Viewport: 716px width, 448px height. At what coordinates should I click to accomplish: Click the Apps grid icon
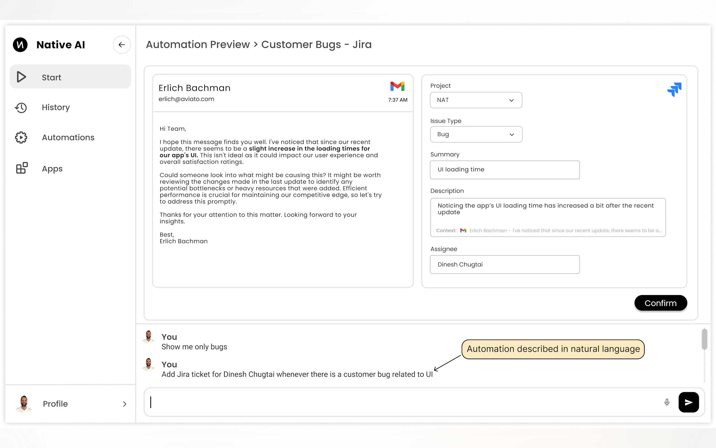22,168
